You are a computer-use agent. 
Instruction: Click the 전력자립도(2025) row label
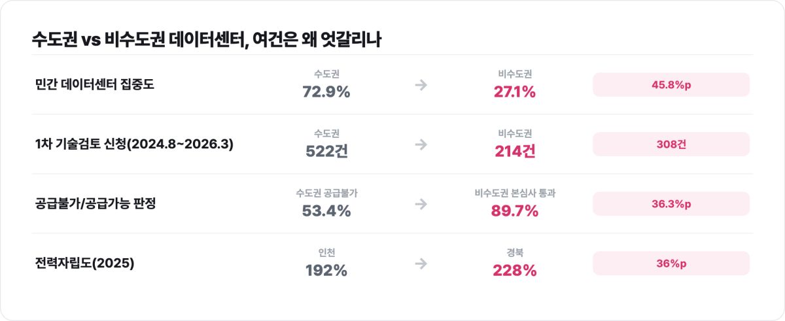[x=85, y=263]
